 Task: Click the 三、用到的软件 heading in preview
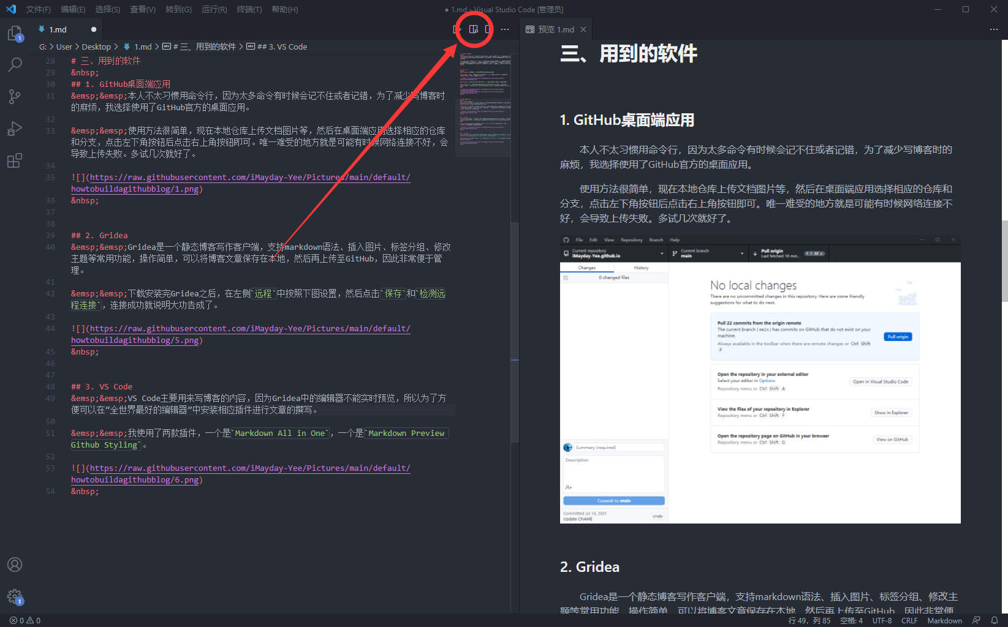click(x=629, y=54)
